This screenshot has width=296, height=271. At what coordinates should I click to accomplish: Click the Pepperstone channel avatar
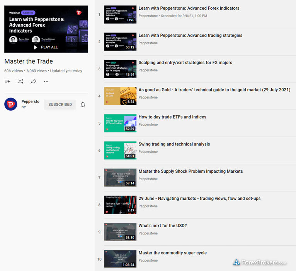[11, 105]
